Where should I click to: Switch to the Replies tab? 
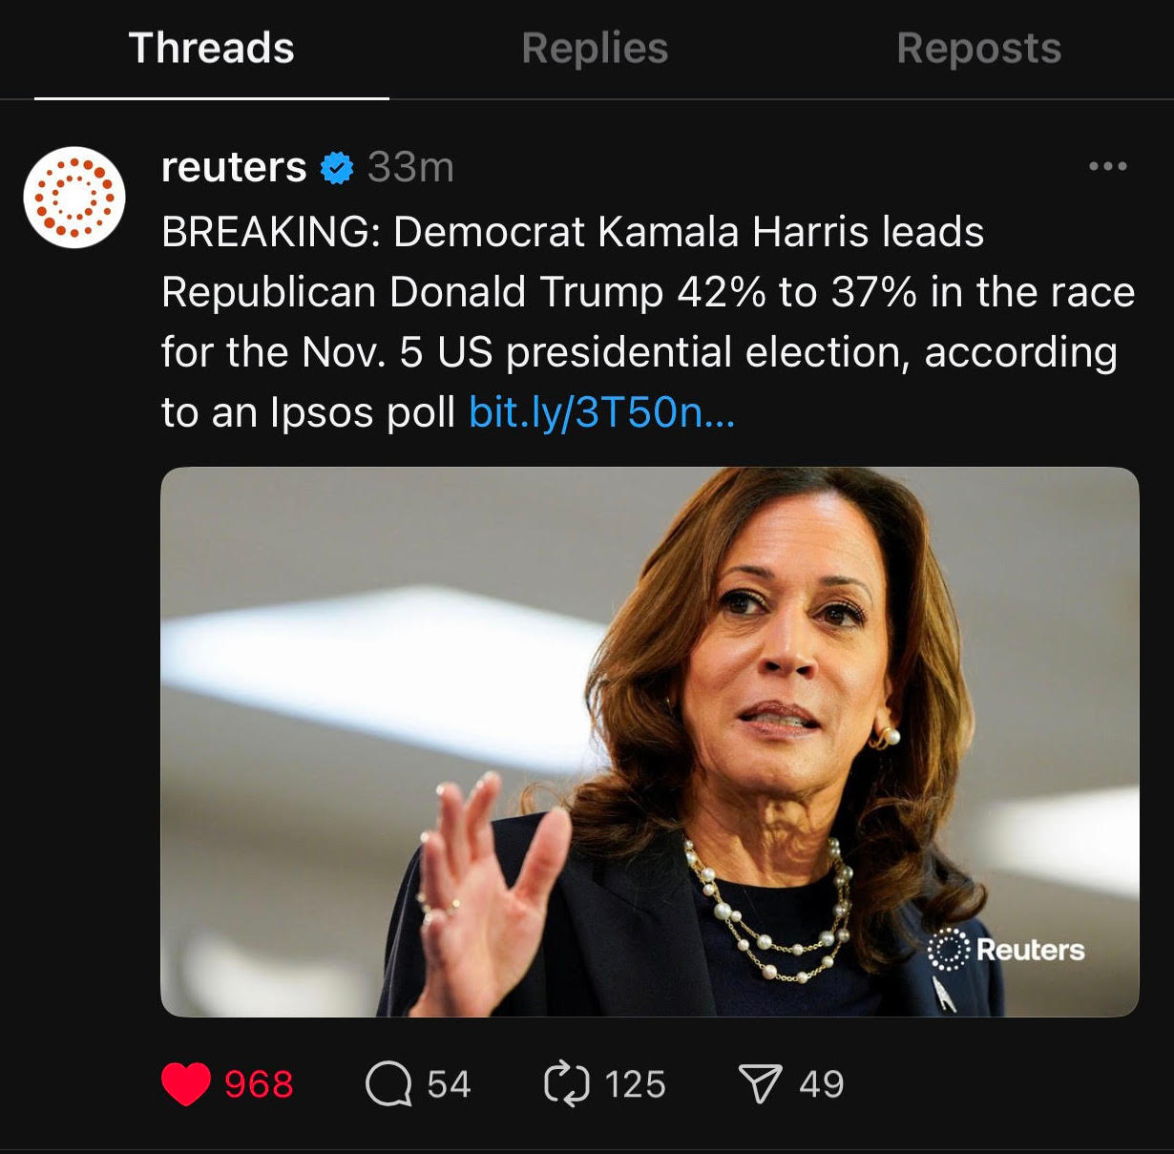594,50
